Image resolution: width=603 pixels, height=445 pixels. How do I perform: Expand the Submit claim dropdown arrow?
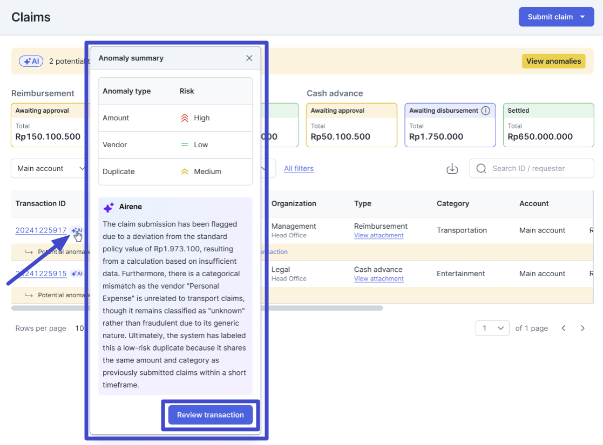(583, 17)
